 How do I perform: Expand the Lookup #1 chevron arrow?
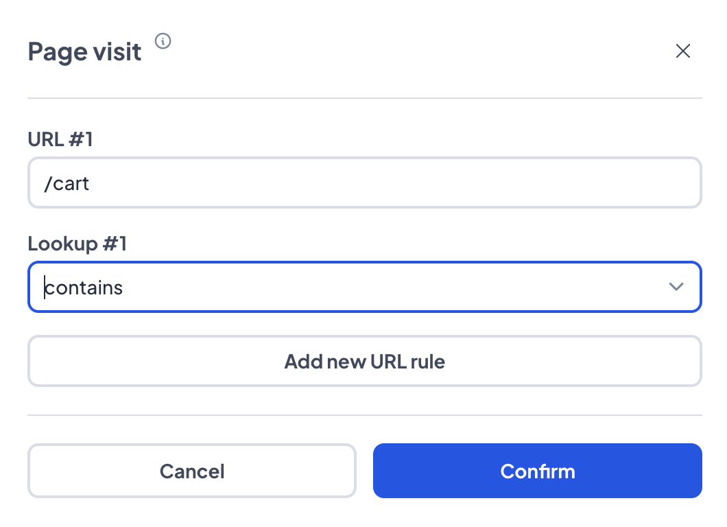[676, 287]
